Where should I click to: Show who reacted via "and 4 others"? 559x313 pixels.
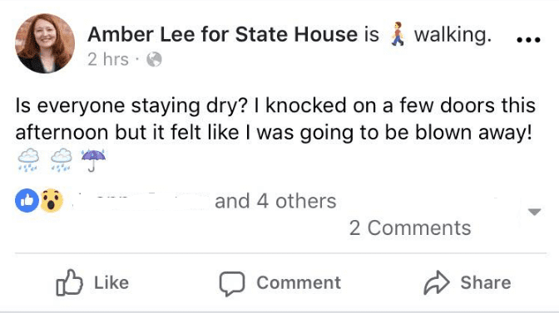tap(275, 201)
